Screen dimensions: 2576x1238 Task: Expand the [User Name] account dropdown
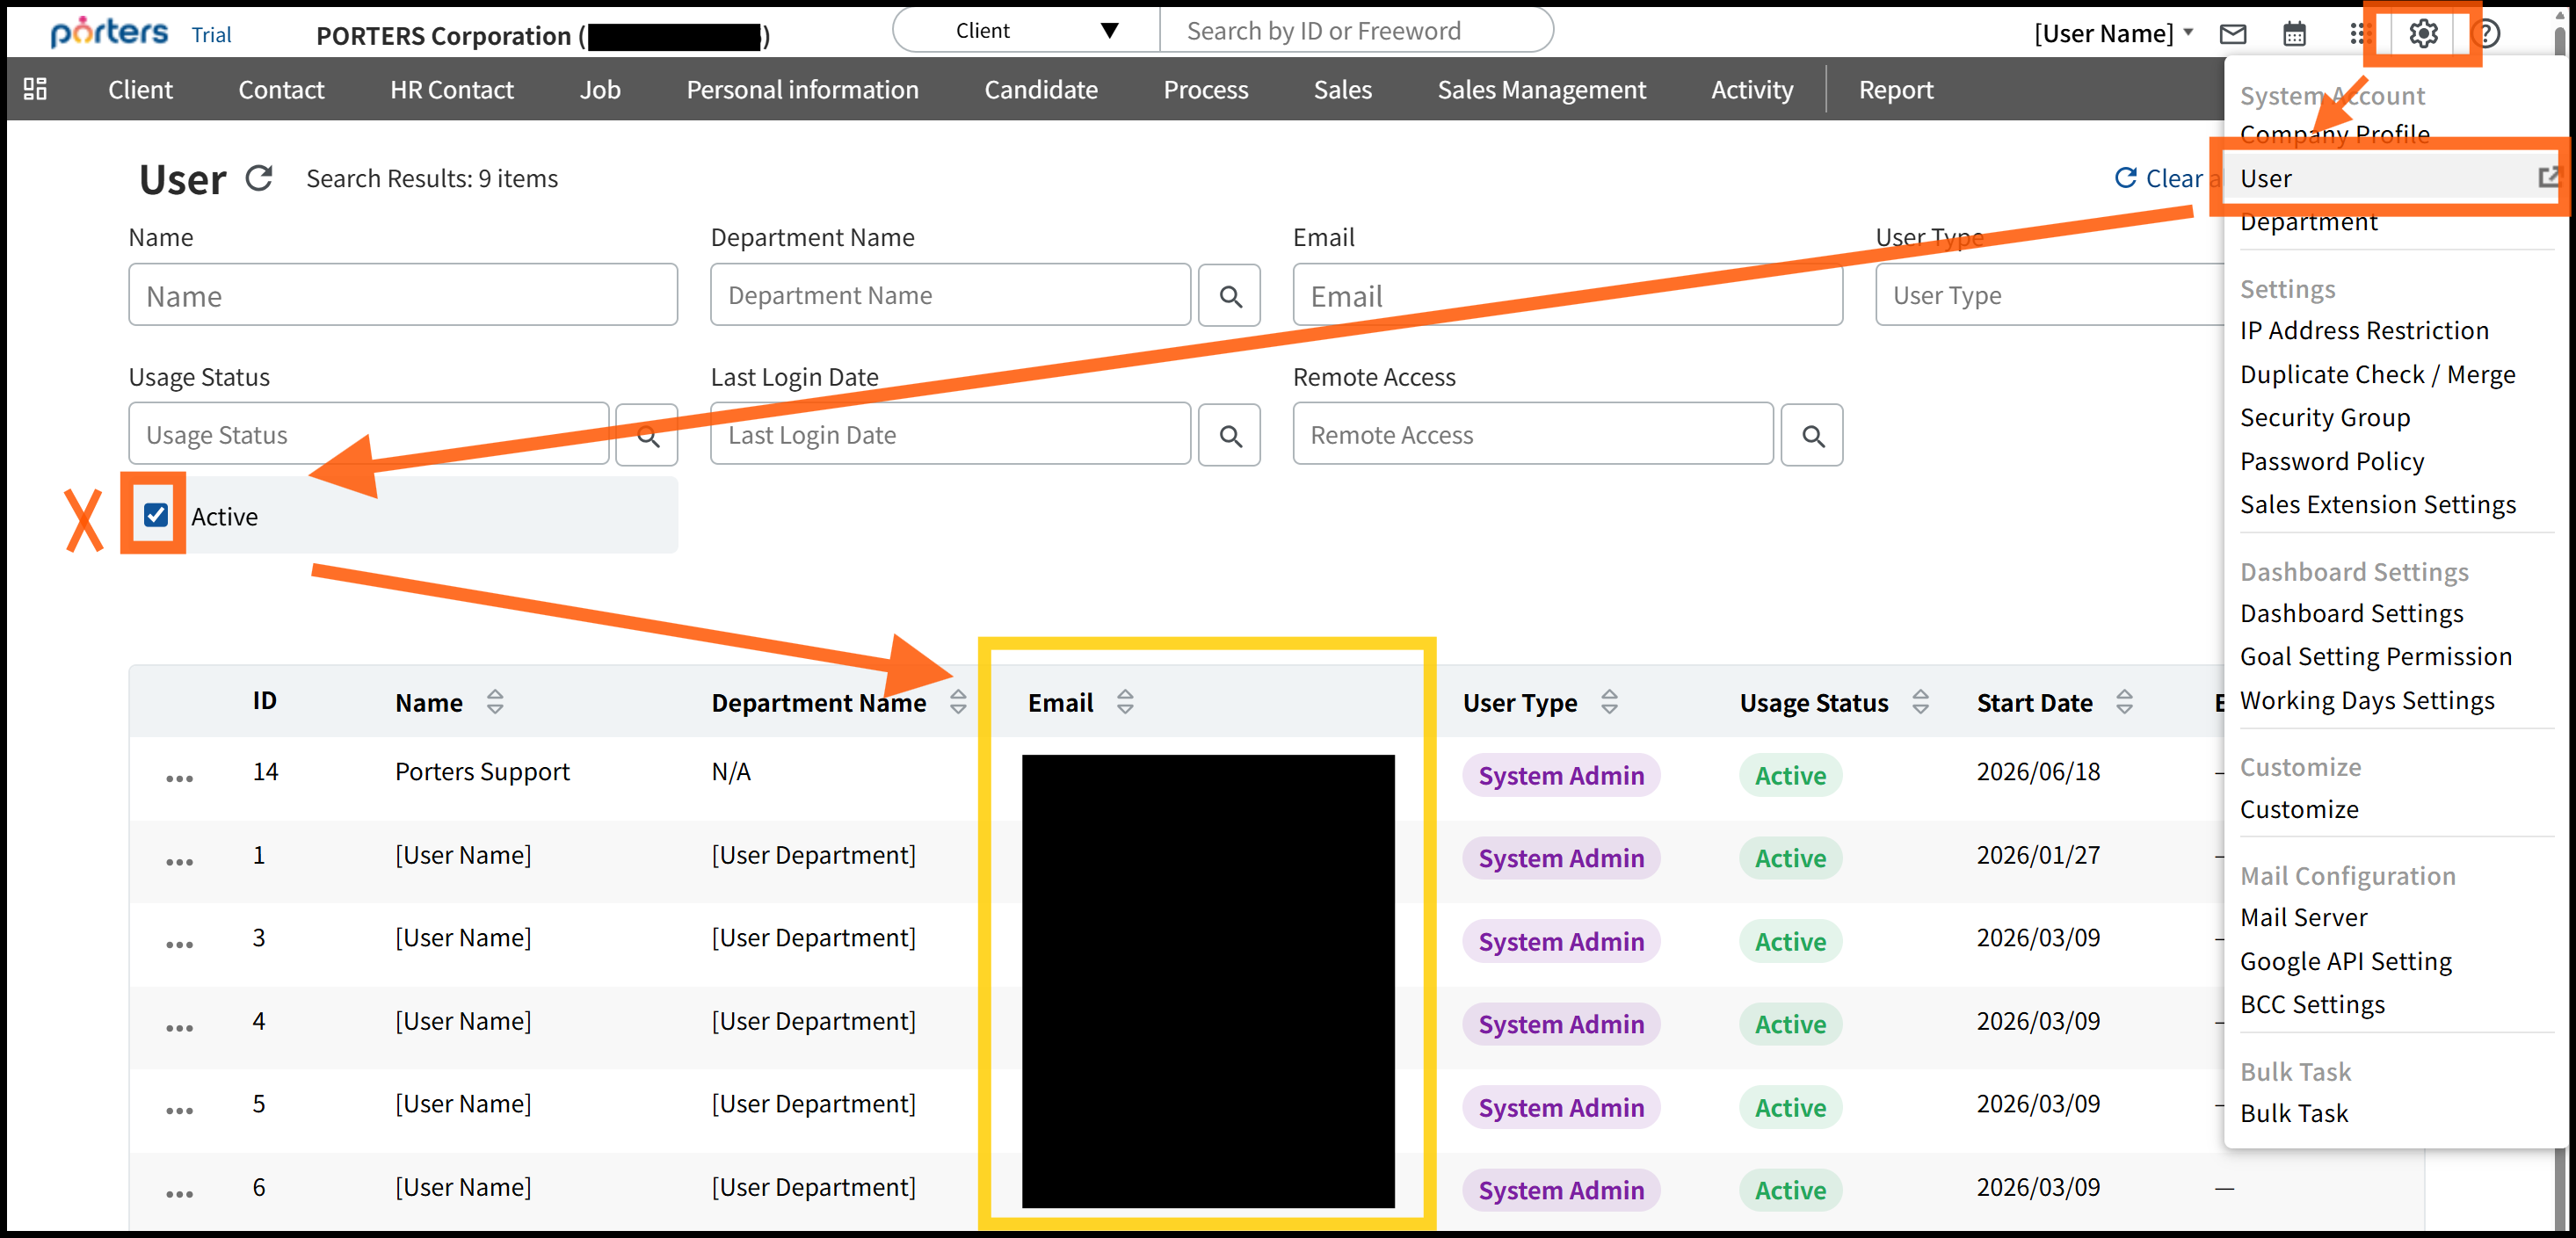(x=2114, y=34)
